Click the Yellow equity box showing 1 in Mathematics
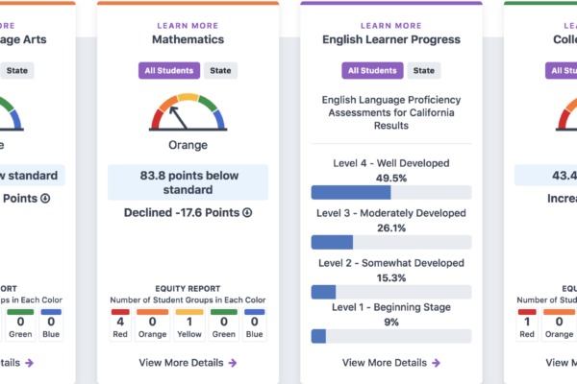 coord(189,324)
